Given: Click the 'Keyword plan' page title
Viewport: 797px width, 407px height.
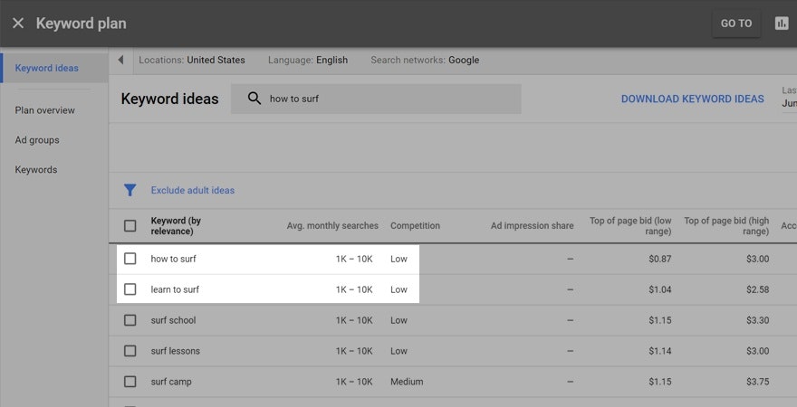Looking at the screenshot, I should 81,24.
